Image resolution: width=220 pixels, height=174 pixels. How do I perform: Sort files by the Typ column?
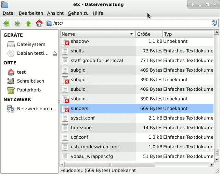pos(187,34)
